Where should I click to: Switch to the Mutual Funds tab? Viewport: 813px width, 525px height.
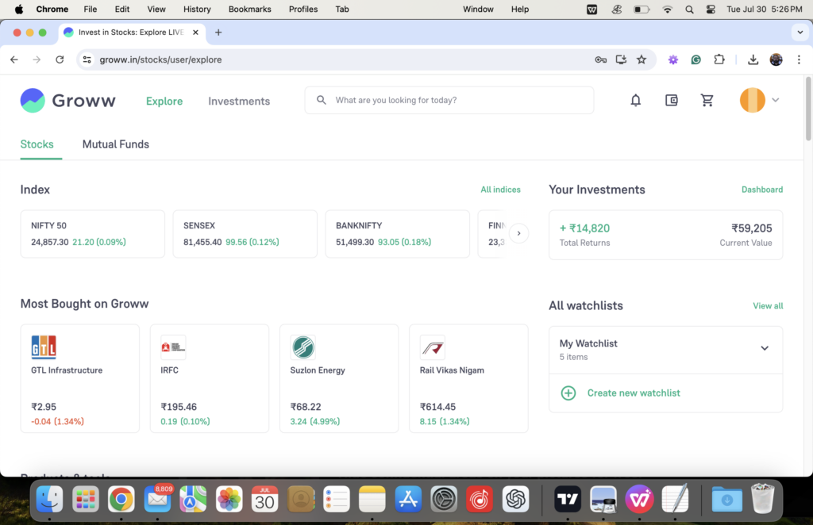pos(115,144)
